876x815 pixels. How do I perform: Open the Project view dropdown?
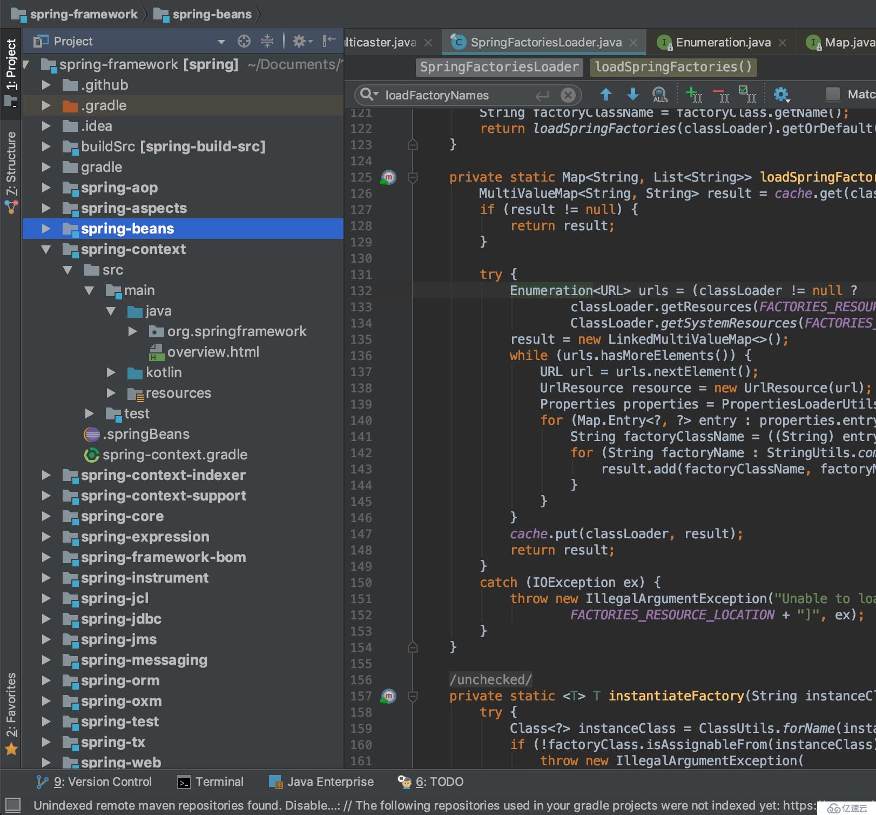coord(221,42)
